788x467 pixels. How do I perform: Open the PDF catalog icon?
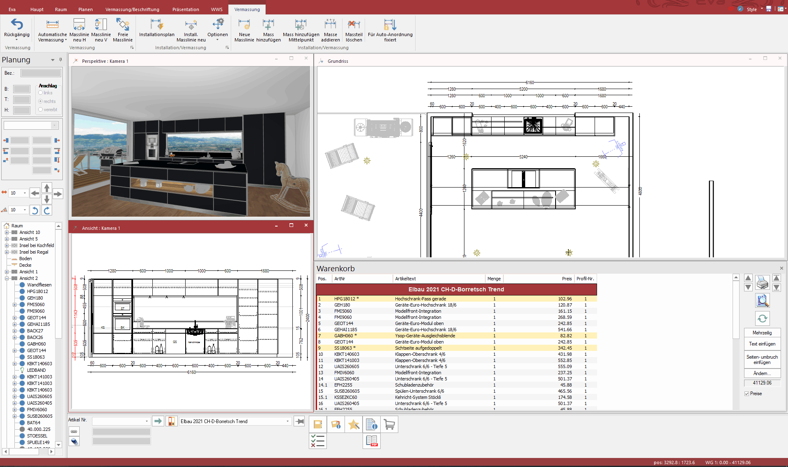pos(372,441)
